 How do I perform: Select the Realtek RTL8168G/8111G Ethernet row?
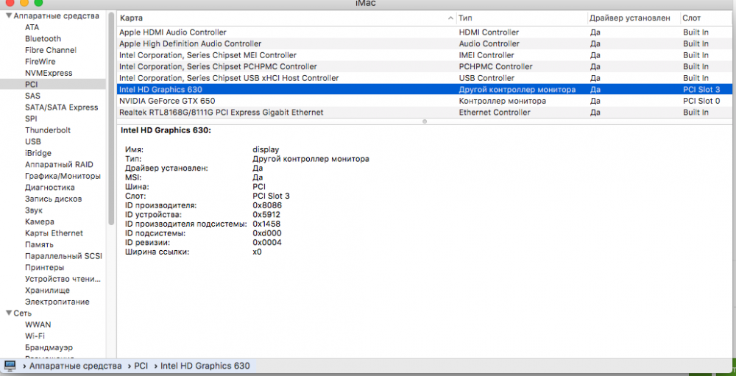(425, 113)
